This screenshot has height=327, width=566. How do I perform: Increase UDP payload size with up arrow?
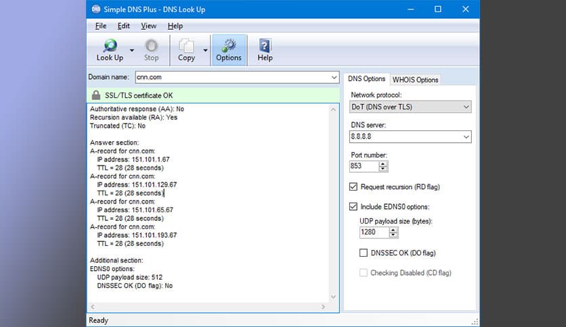393,230
